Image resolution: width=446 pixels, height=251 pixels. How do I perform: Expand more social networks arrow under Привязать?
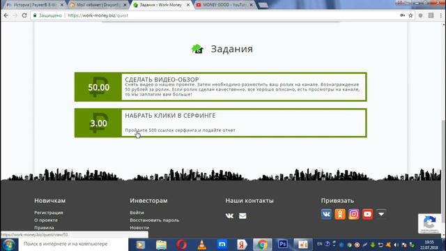click(381, 213)
